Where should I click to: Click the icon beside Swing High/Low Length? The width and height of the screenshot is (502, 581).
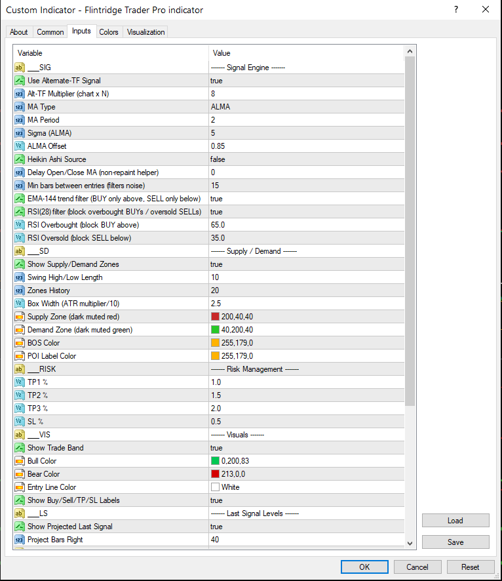20,277
